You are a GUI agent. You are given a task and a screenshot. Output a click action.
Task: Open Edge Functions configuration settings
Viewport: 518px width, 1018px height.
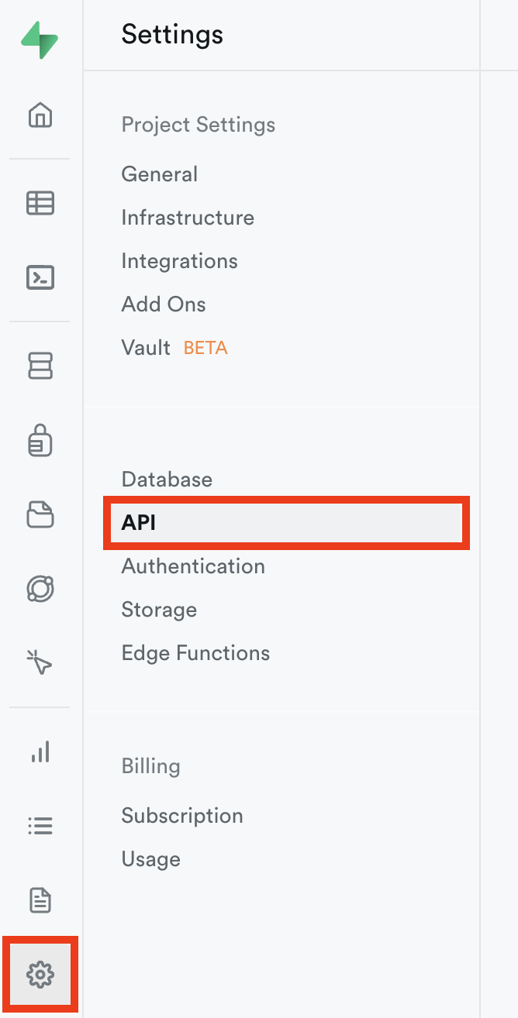click(195, 653)
